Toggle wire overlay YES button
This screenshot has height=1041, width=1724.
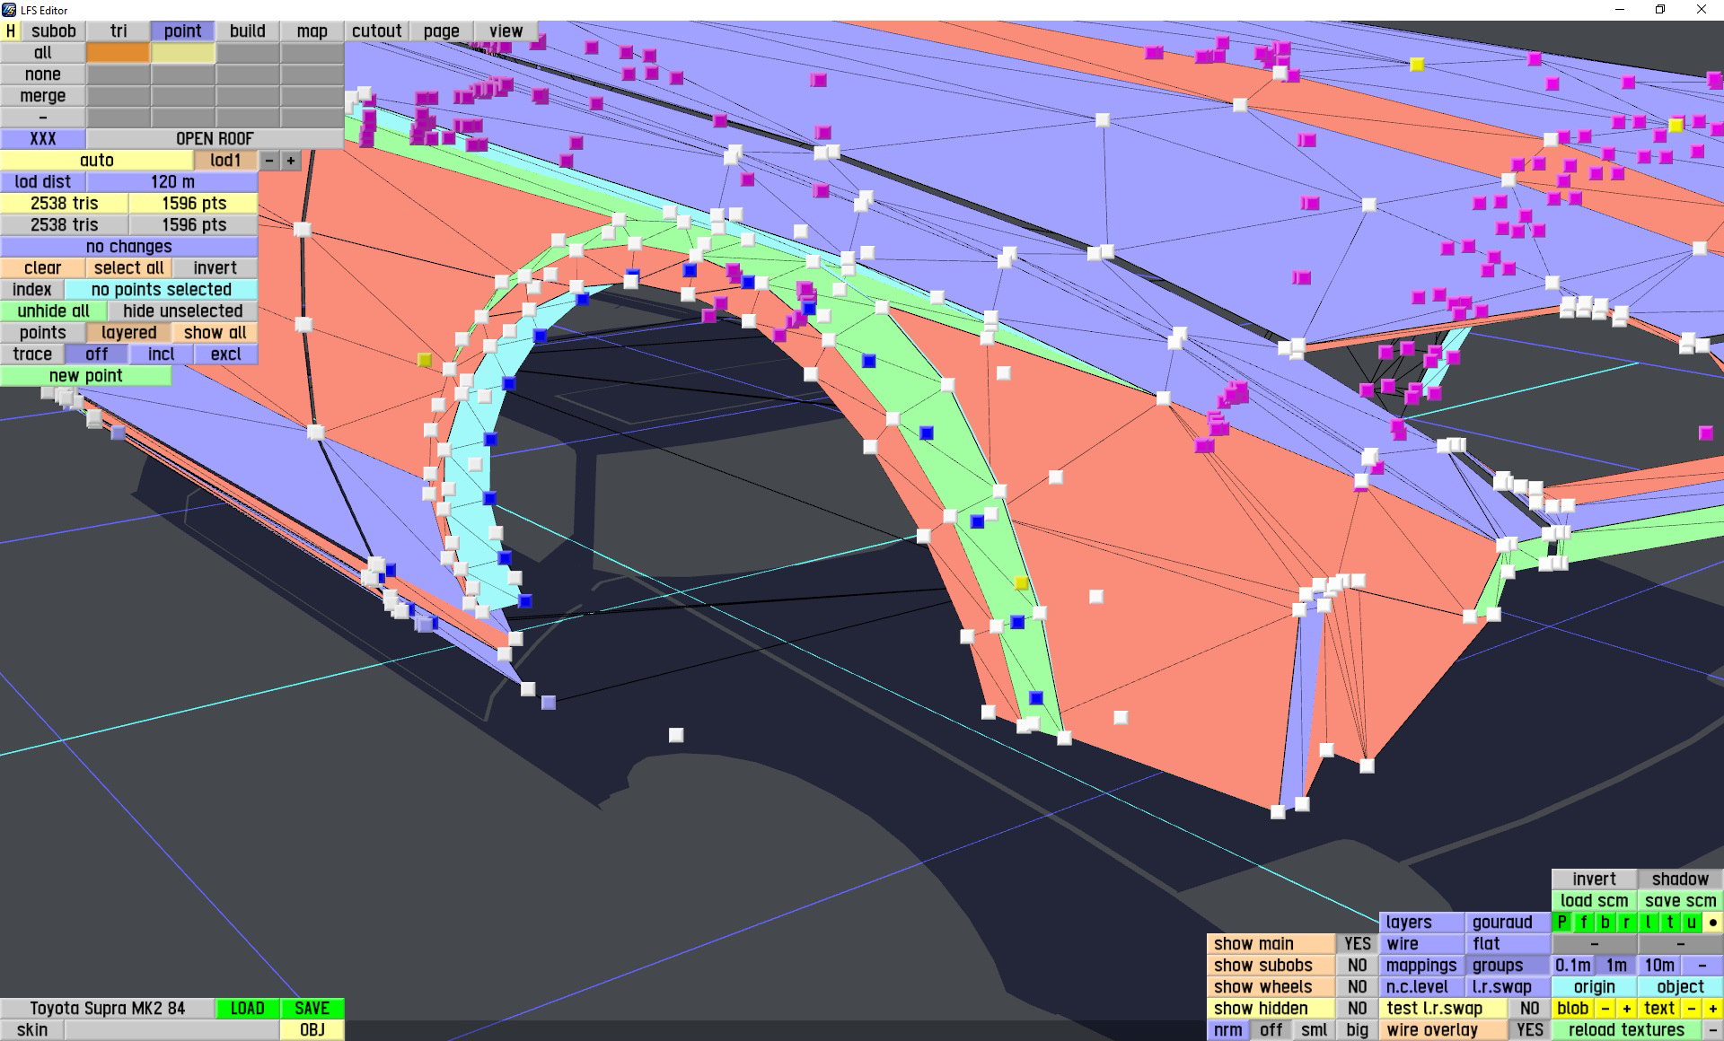point(1529,1030)
